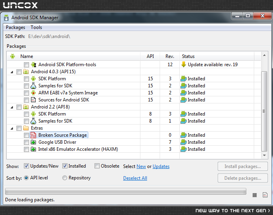Click SDK Platform android icon for API 15

tap(33, 79)
